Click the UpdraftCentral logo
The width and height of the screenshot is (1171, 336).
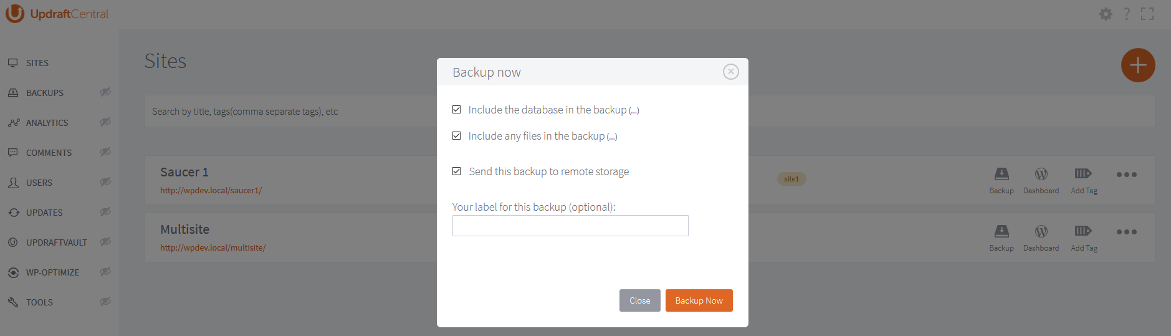click(x=57, y=14)
